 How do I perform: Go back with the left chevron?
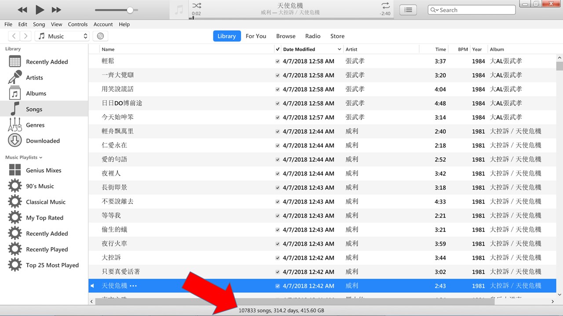tap(15, 36)
